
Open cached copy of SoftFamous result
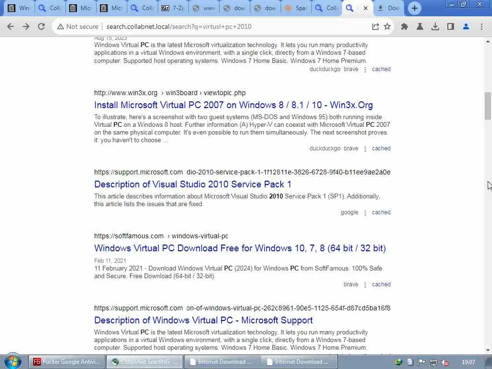(x=381, y=284)
